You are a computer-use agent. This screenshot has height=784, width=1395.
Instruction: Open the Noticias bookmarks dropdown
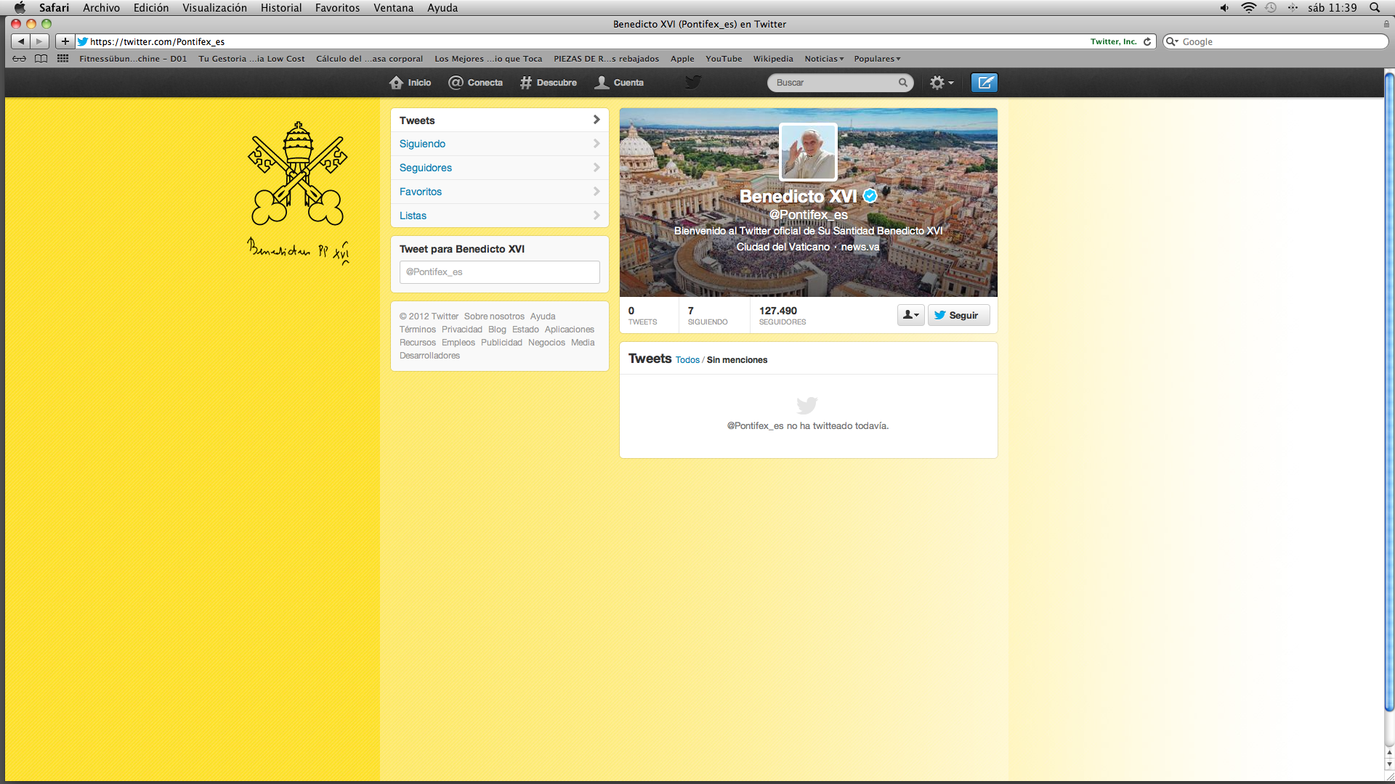point(824,59)
